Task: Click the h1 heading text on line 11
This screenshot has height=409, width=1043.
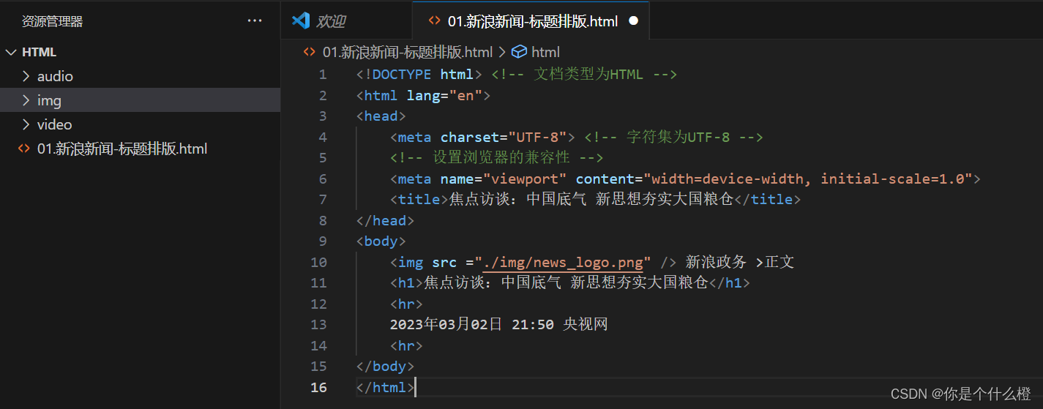Action: coord(566,282)
